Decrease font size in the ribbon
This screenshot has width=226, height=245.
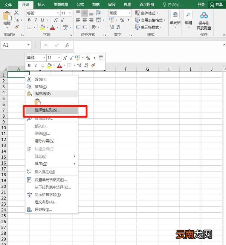(x=62, y=20)
